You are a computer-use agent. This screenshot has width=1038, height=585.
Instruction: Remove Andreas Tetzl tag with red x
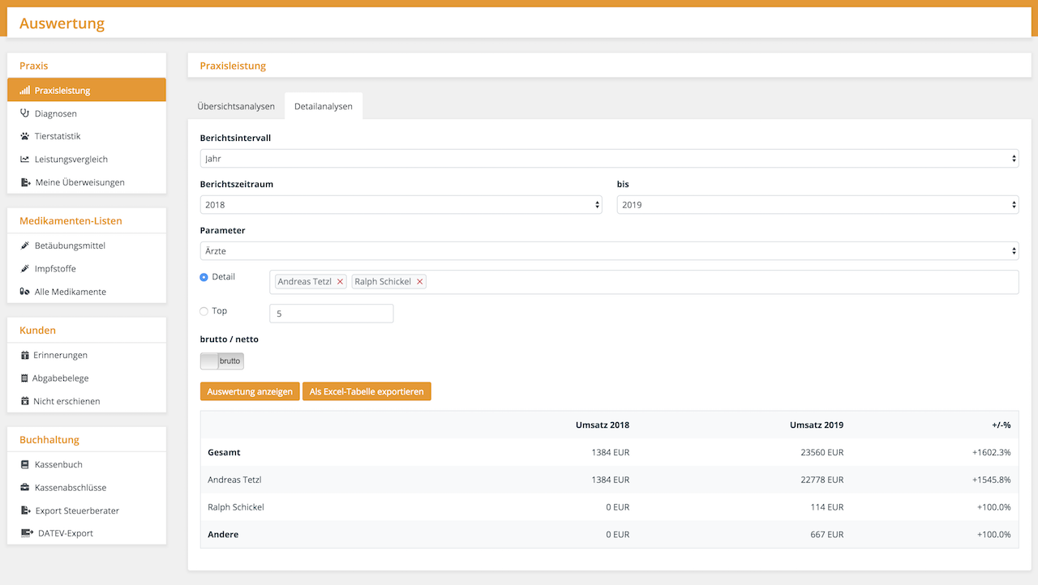tap(340, 282)
